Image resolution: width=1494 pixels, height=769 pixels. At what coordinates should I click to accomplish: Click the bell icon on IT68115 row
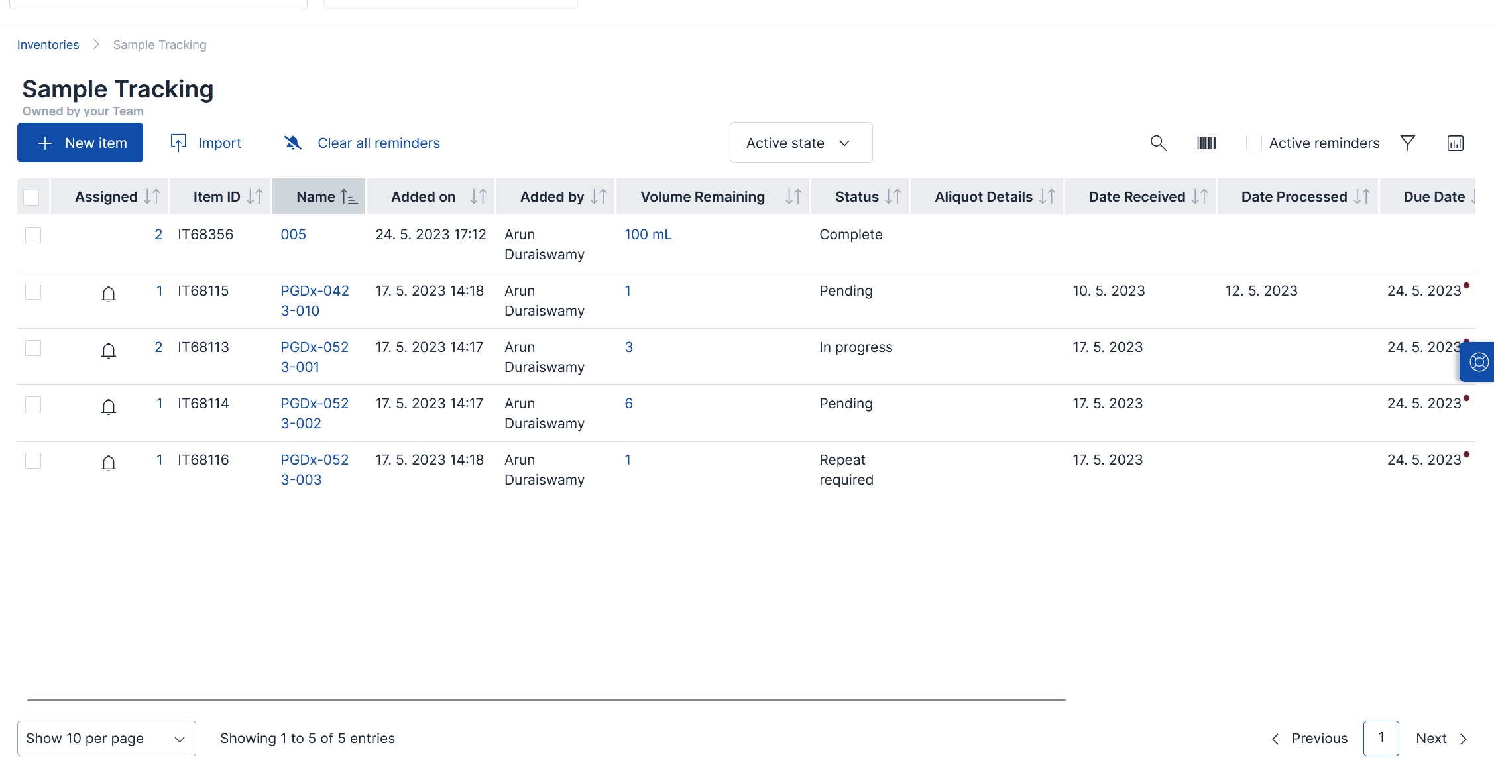point(109,291)
